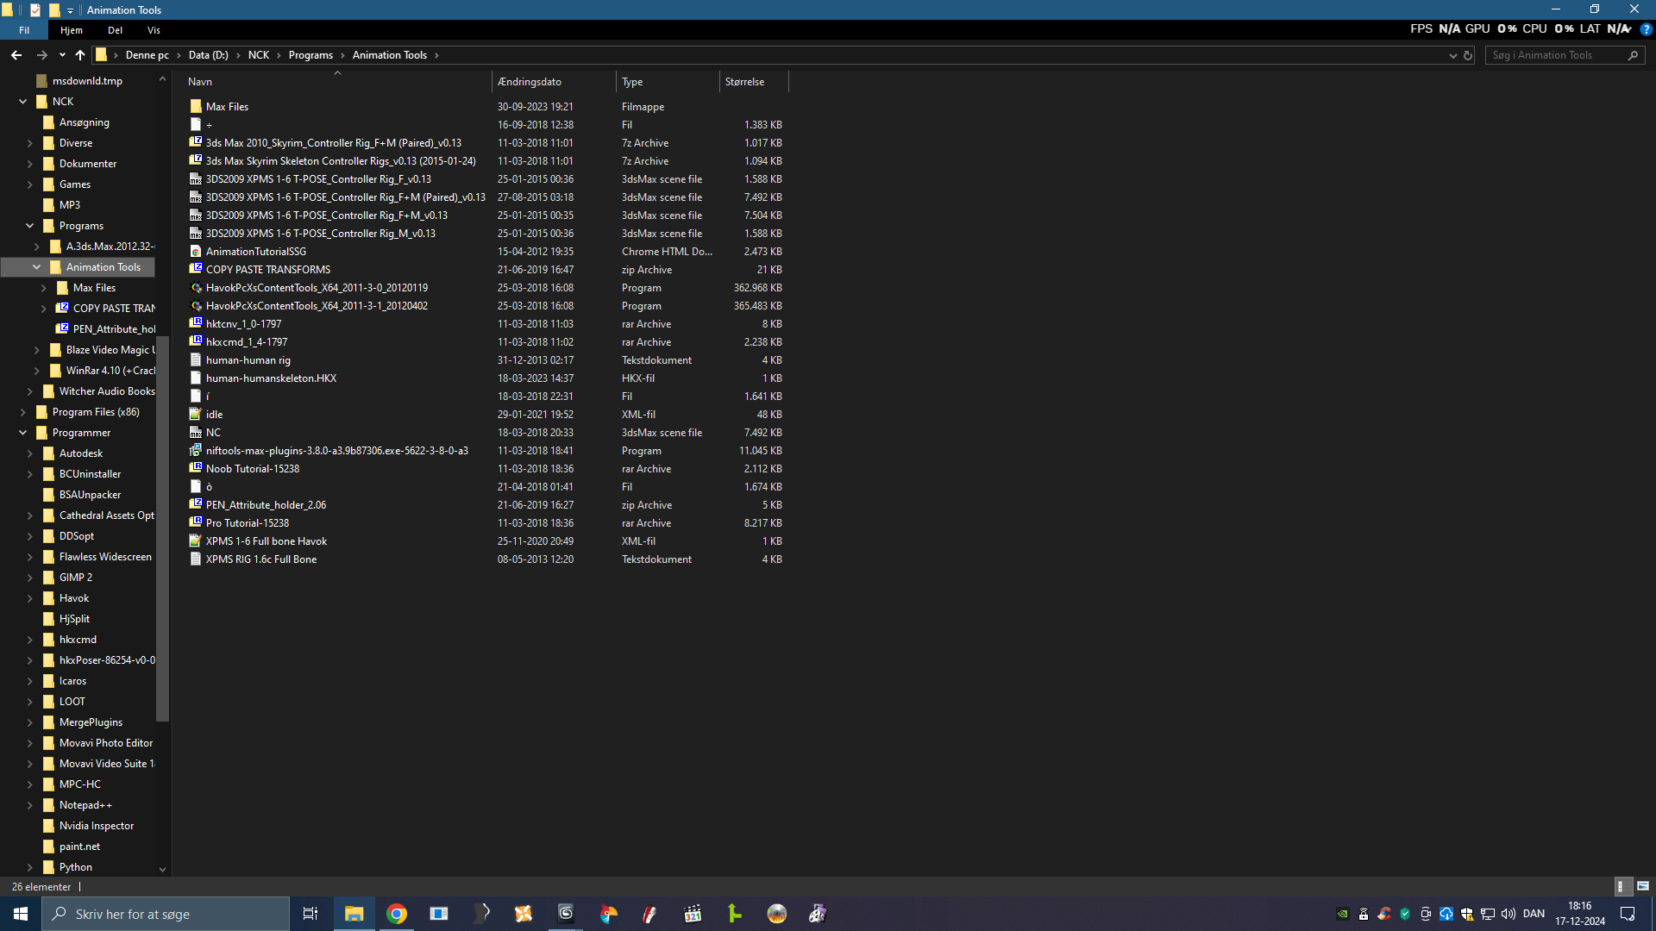The width and height of the screenshot is (1656, 931).
Task: Expand the Autodesk tree node
Action: point(30,453)
